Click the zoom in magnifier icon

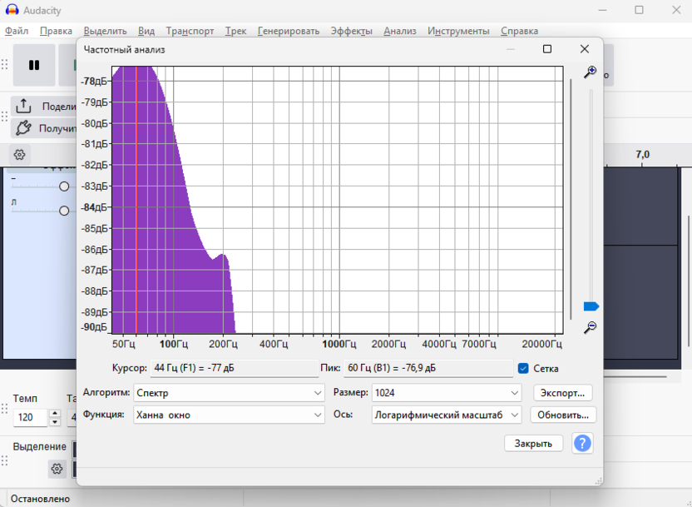click(x=590, y=72)
